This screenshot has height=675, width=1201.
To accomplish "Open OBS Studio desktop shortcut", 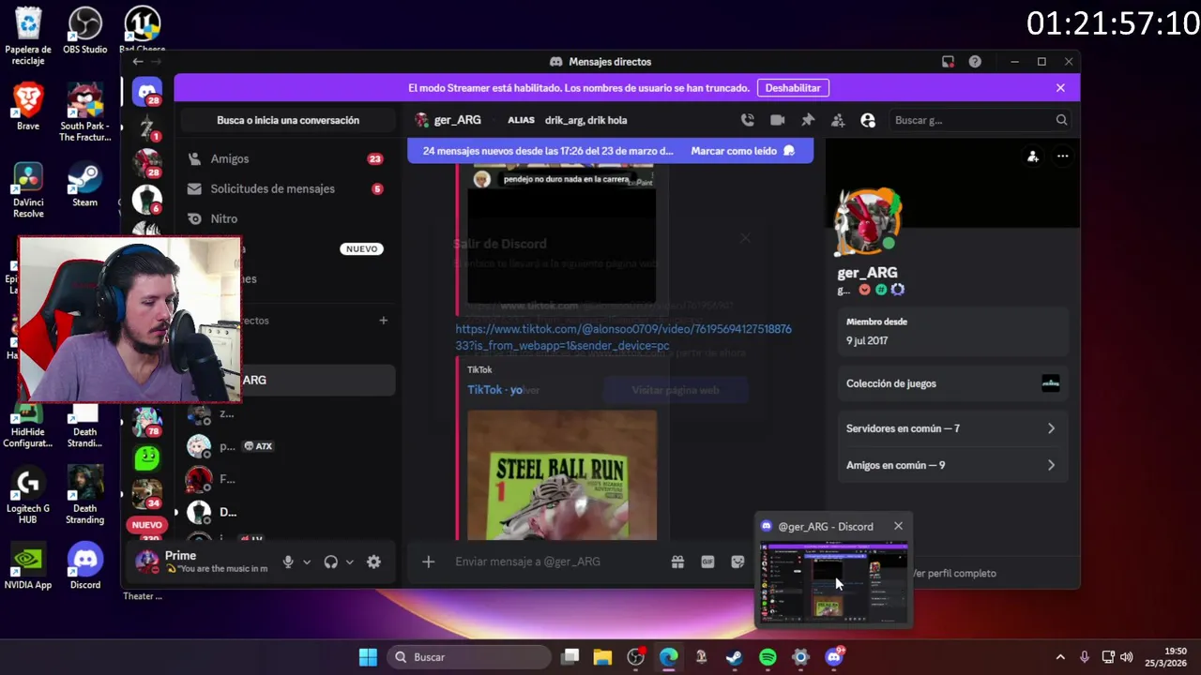I will click(84, 31).
